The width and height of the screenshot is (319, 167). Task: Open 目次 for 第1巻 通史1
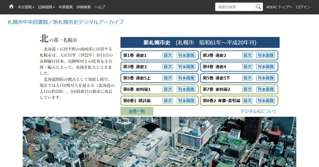point(168,55)
